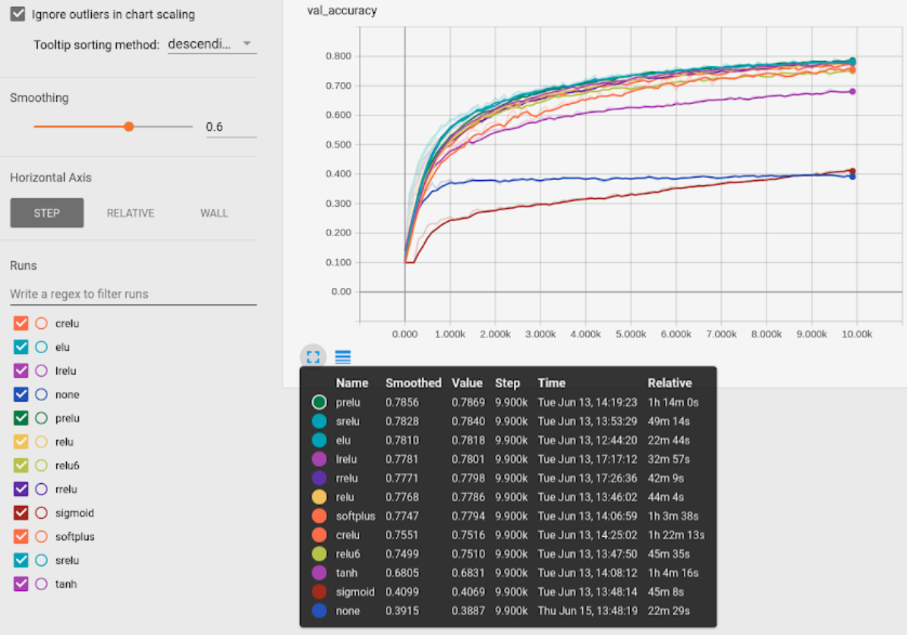Screen dimensions: 907x635
Task: Switch horizontal axis to RELATIVE
Action: [131, 213]
